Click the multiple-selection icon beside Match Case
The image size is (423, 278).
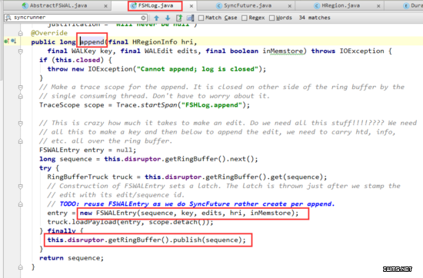coord(190,18)
